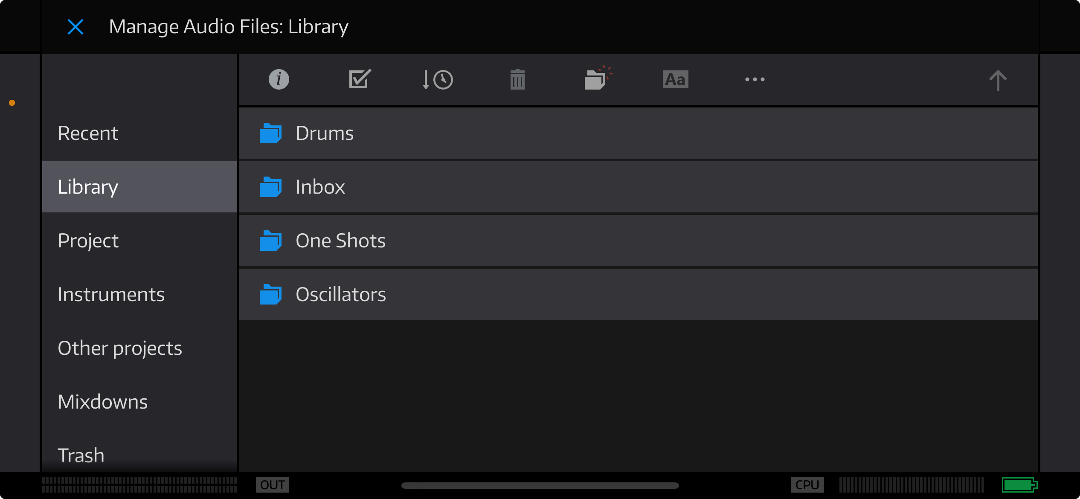This screenshot has height=499, width=1080.
Task: Open the Inbox folder
Action: point(638,187)
